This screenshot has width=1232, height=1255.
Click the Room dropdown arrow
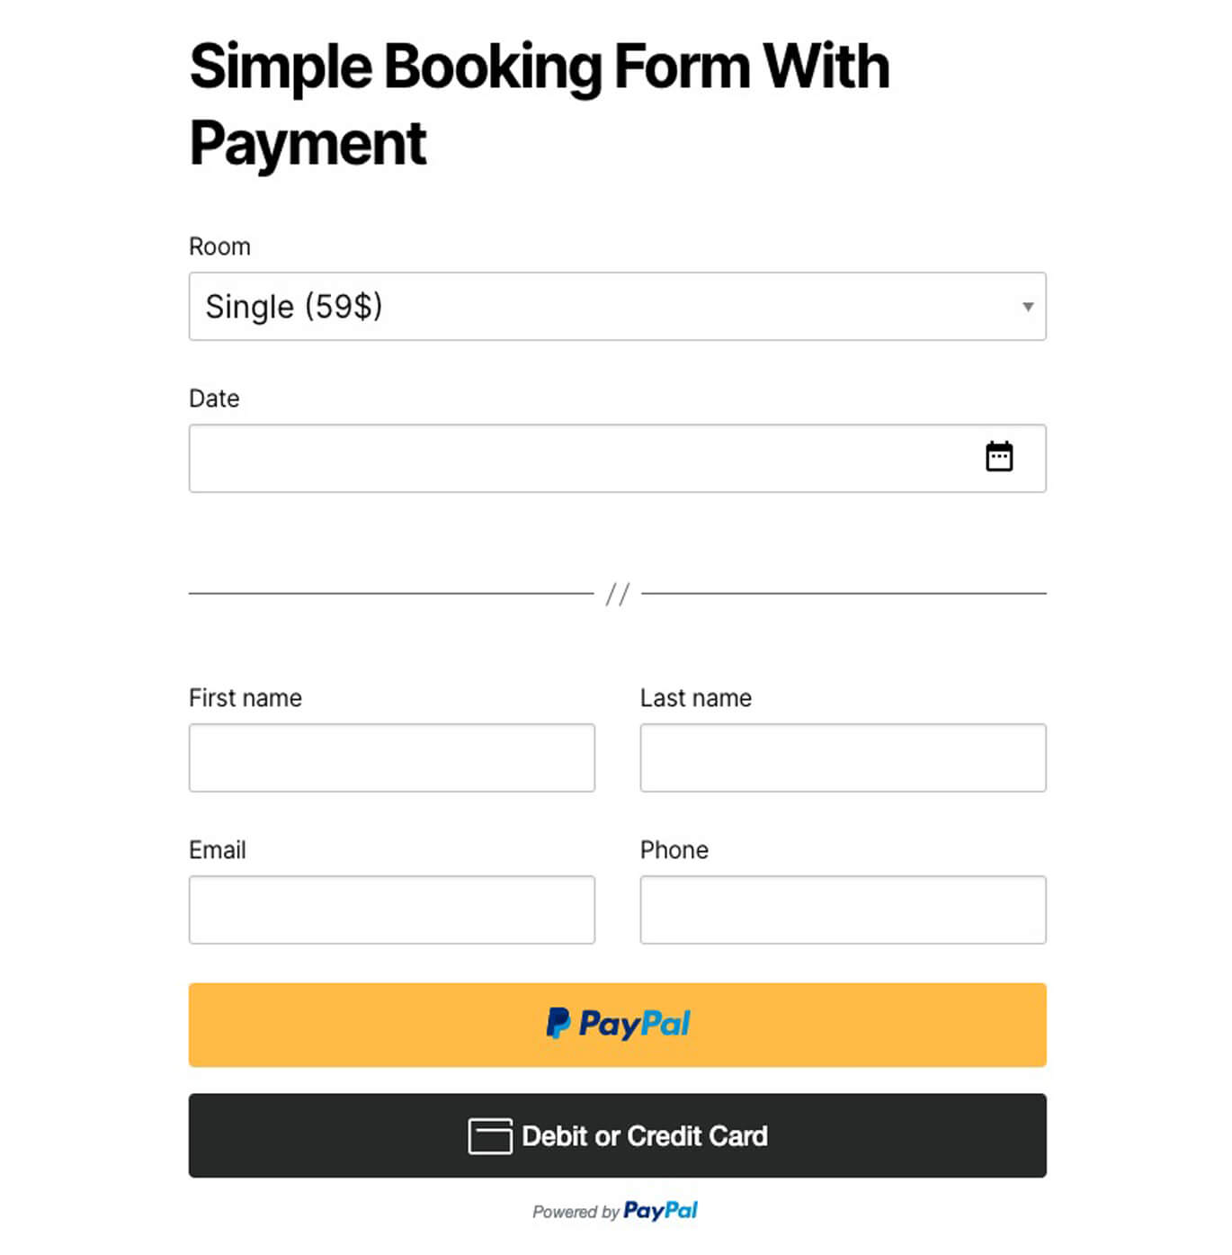1027,307
